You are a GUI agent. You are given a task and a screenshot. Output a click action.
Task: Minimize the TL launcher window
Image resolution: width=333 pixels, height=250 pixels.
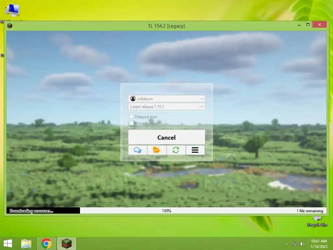point(299,25)
